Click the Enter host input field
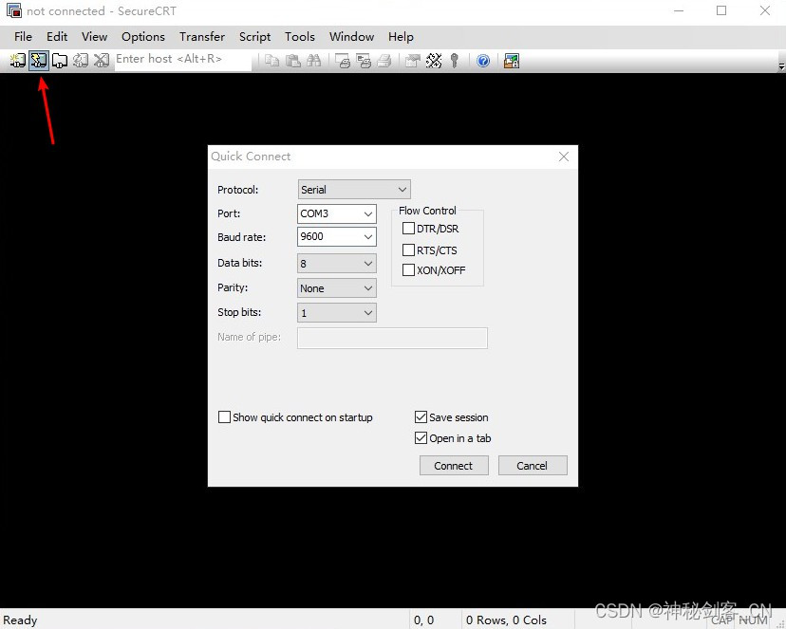Image resolution: width=786 pixels, height=629 pixels. coord(183,60)
